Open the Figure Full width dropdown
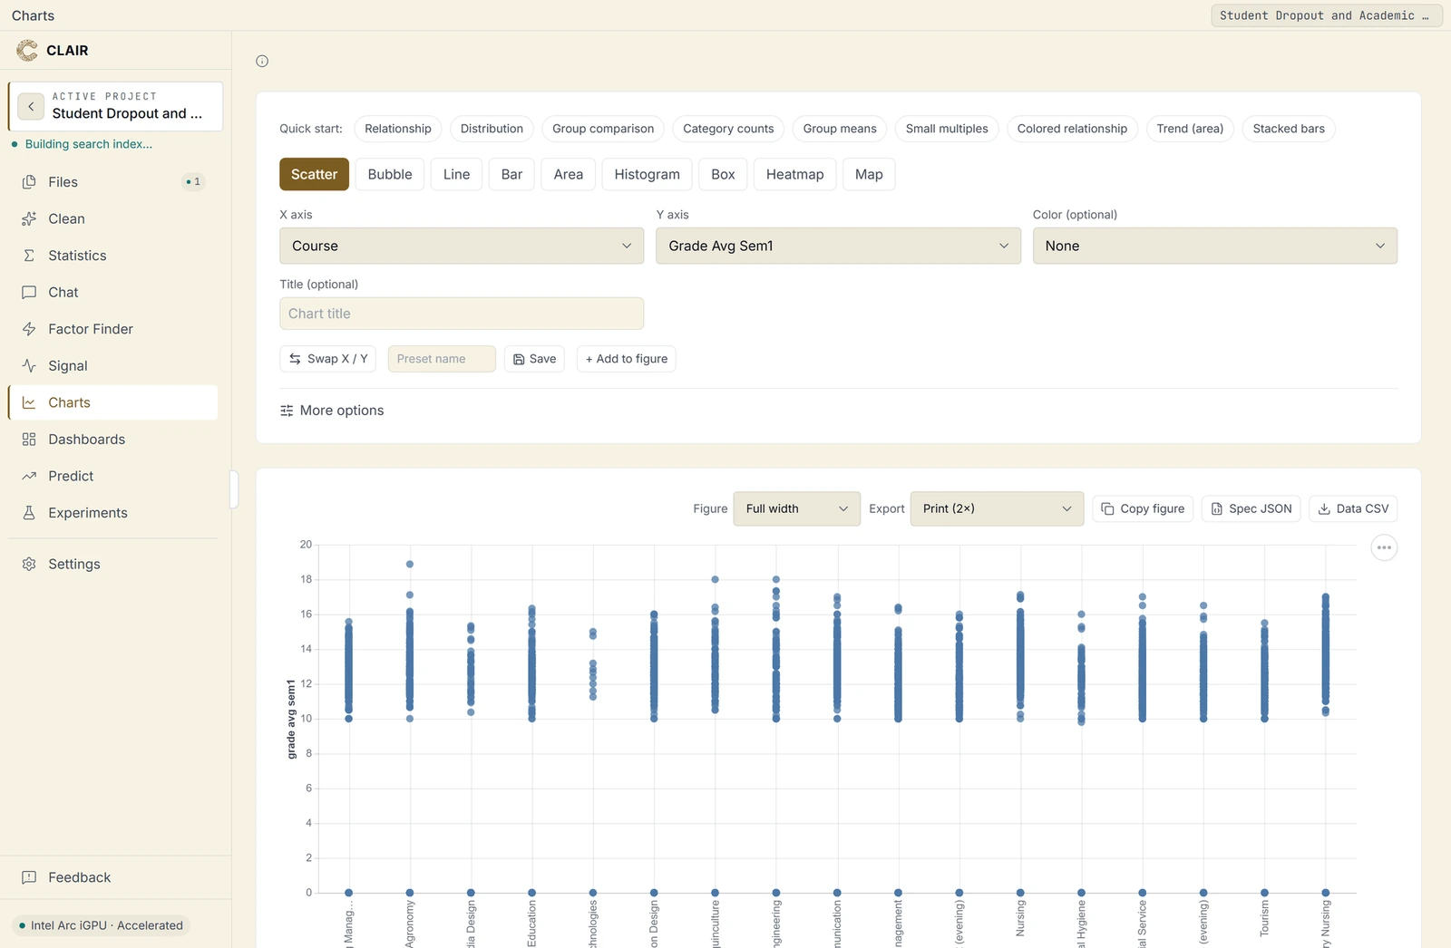1451x948 pixels. point(797,508)
